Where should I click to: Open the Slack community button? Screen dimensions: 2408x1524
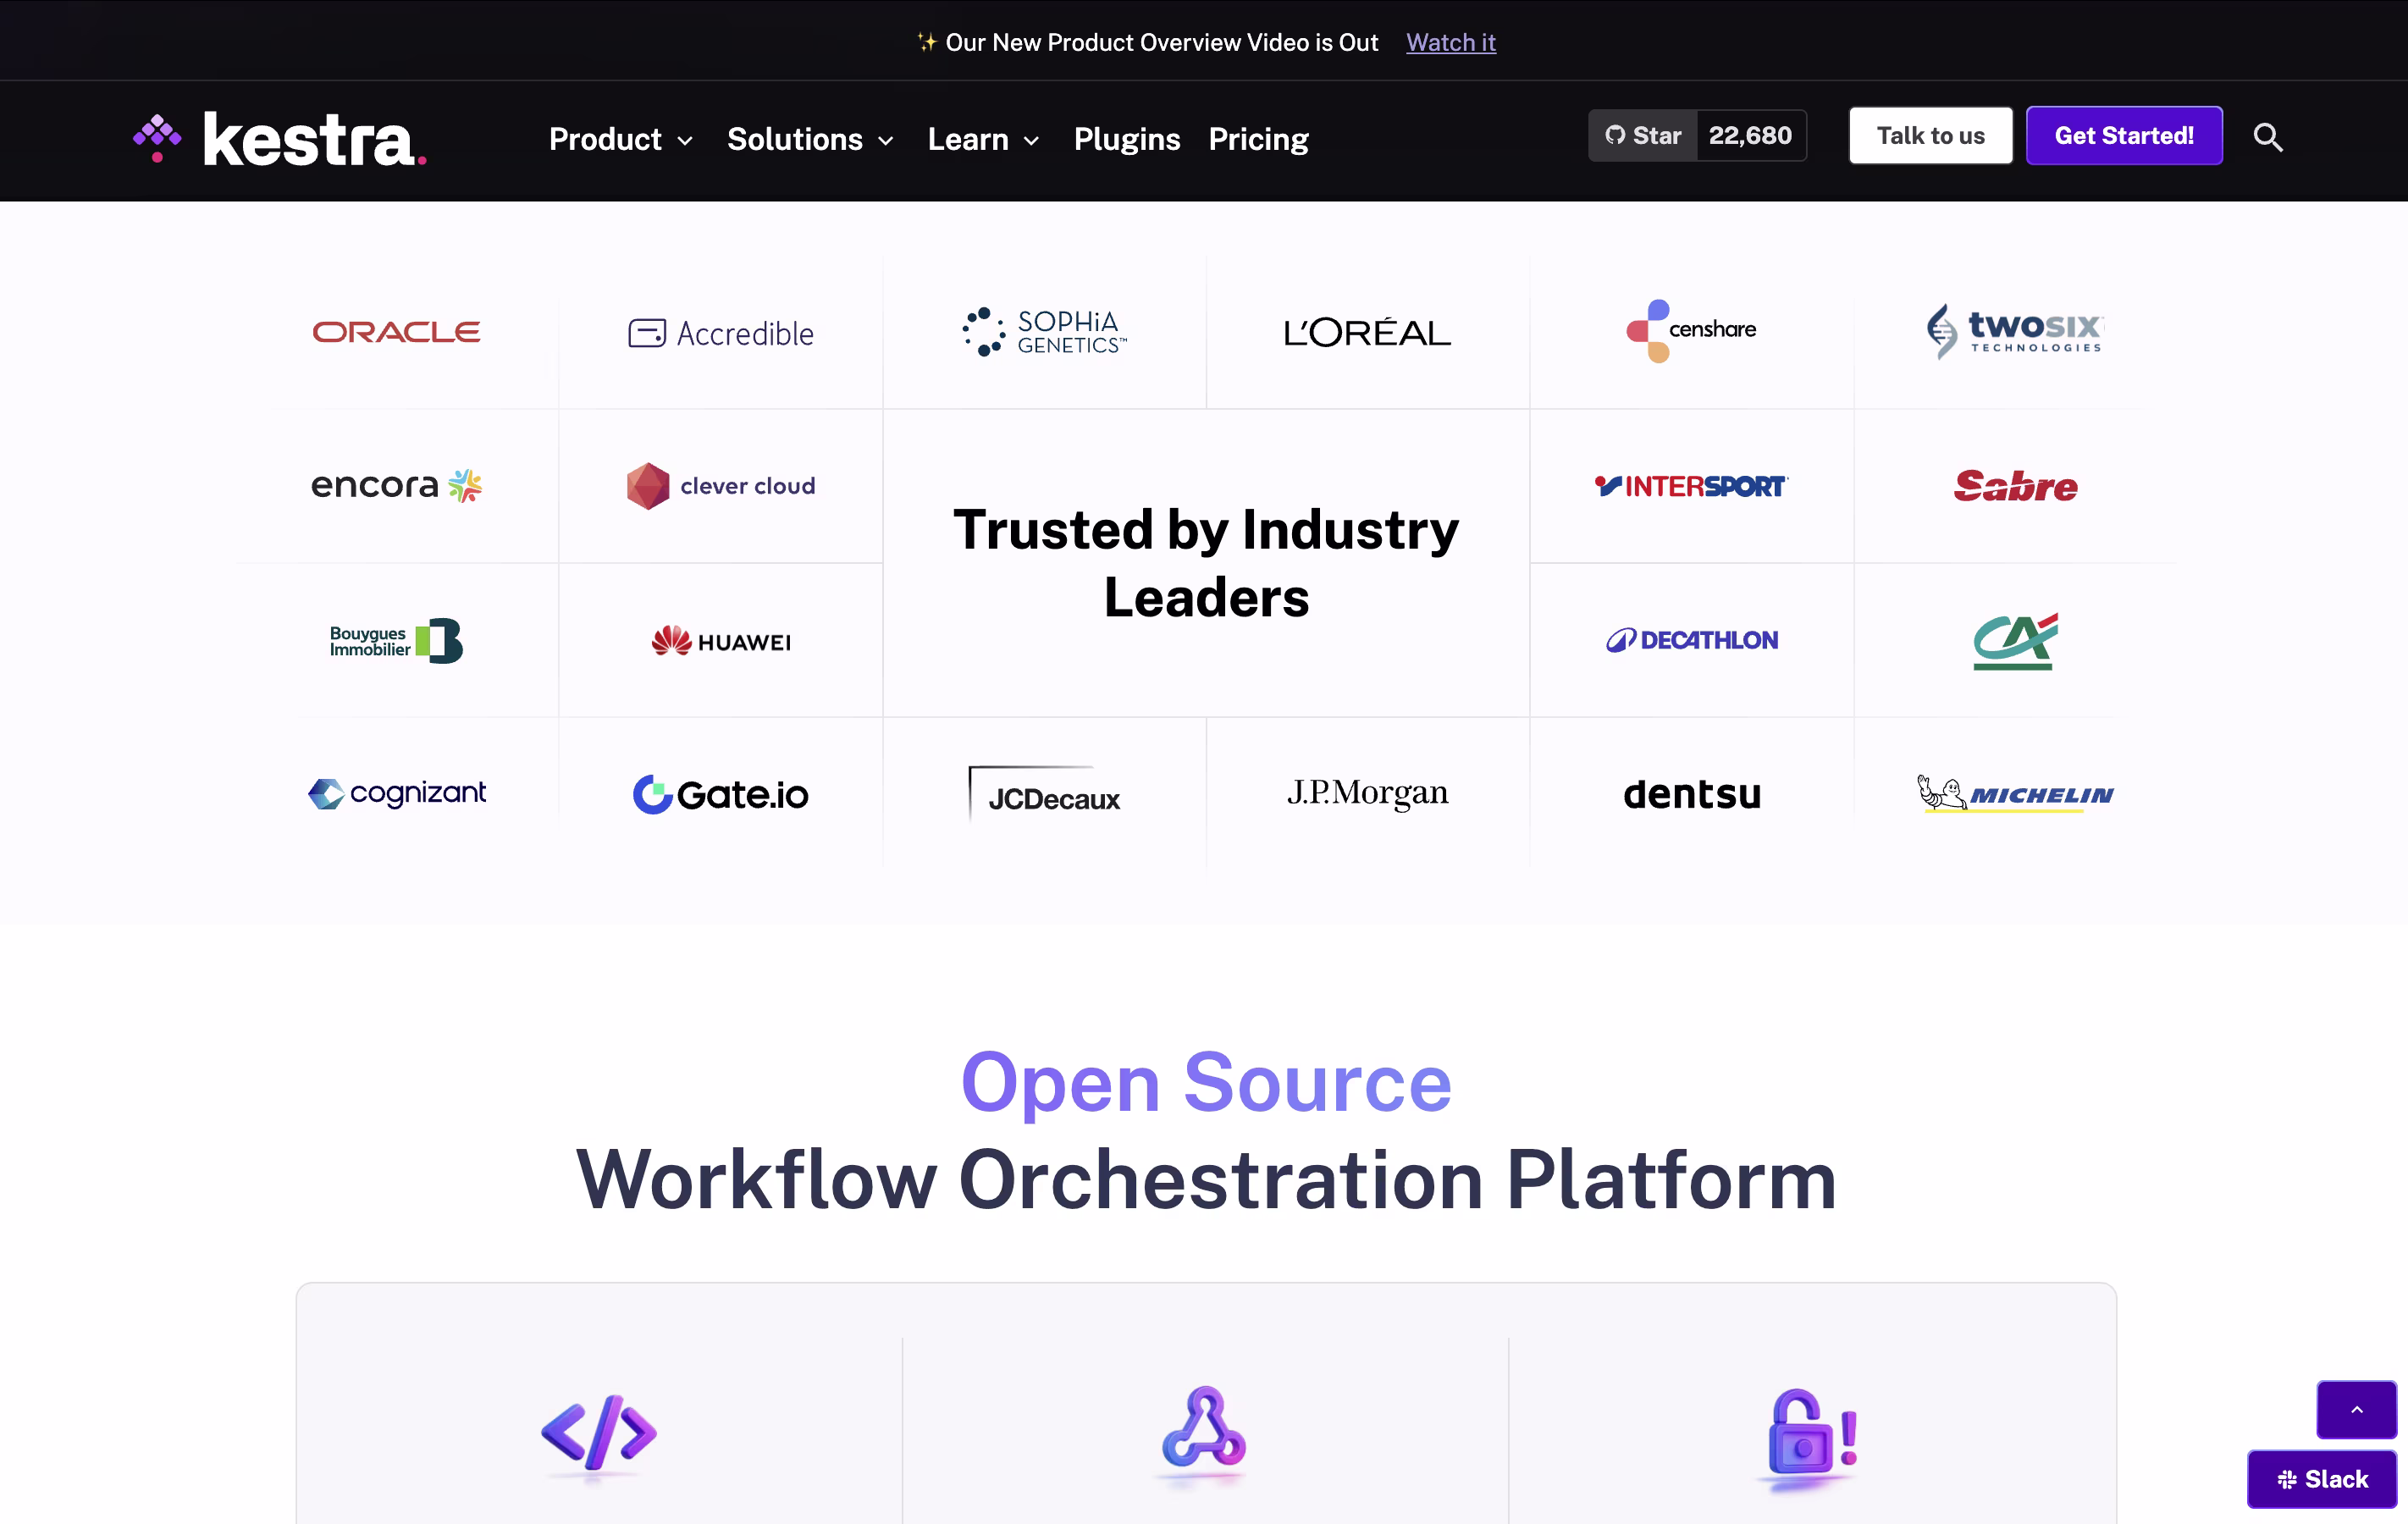coord(2321,1478)
